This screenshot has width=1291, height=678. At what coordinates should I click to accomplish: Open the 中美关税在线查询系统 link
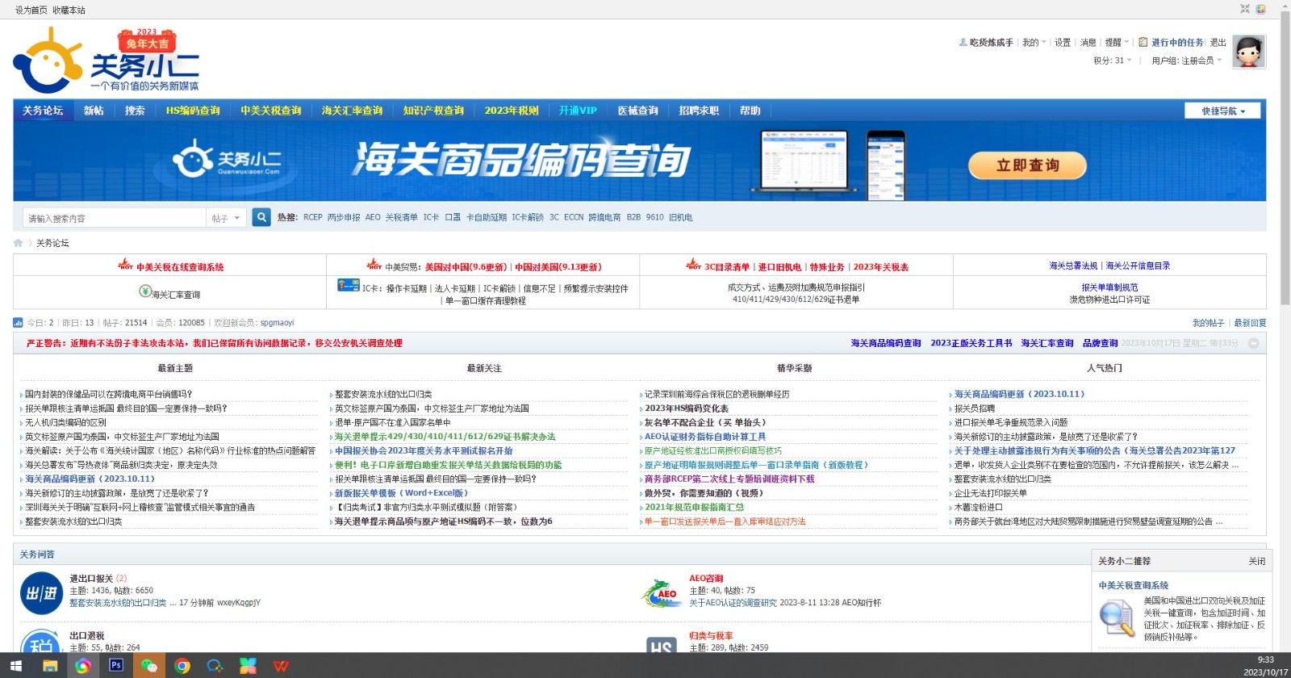coord(180,267)
